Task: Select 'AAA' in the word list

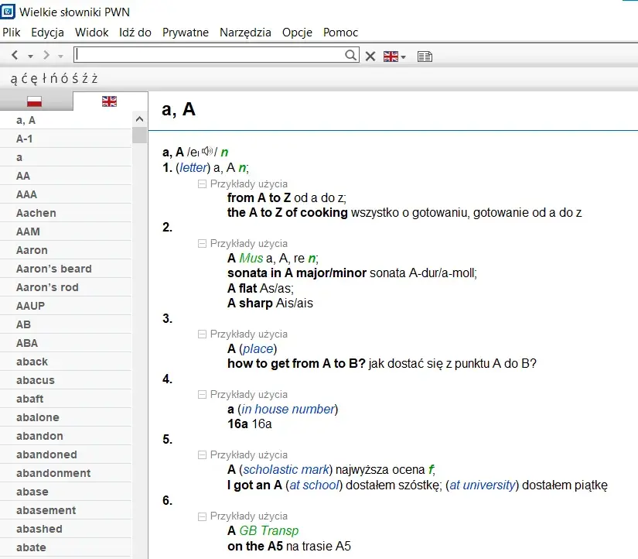Action: coord(66,194)
